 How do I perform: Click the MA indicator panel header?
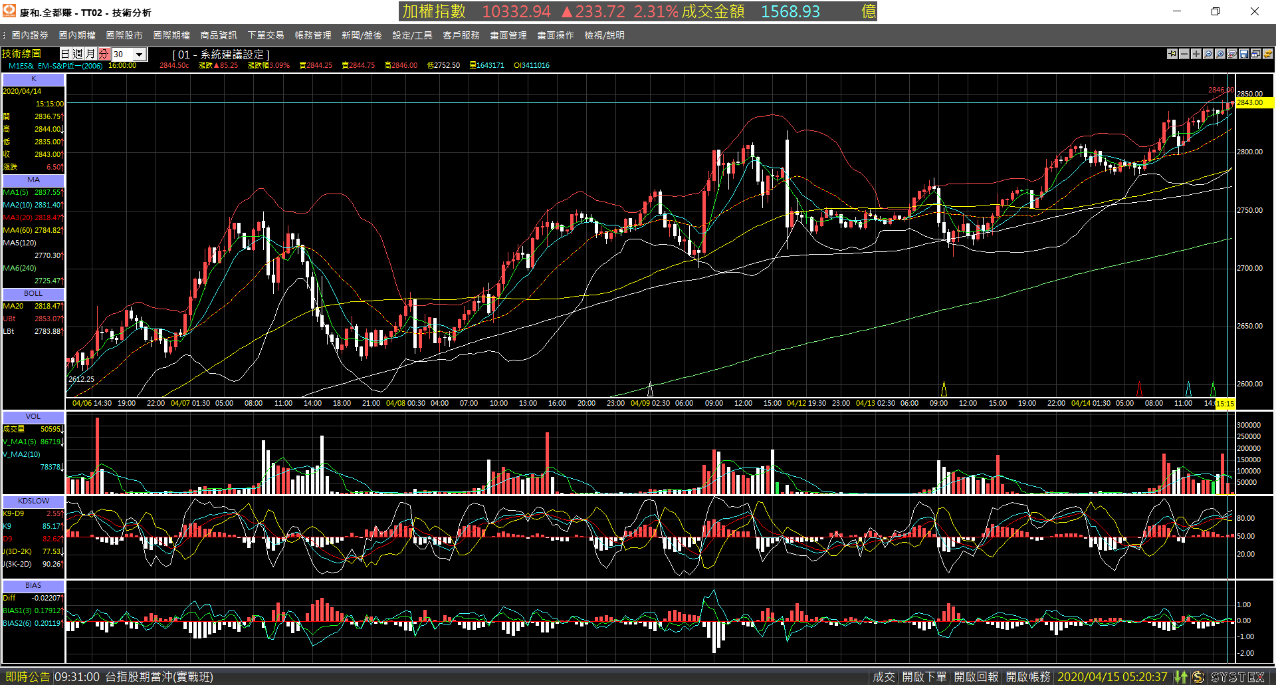click(33, 180)
